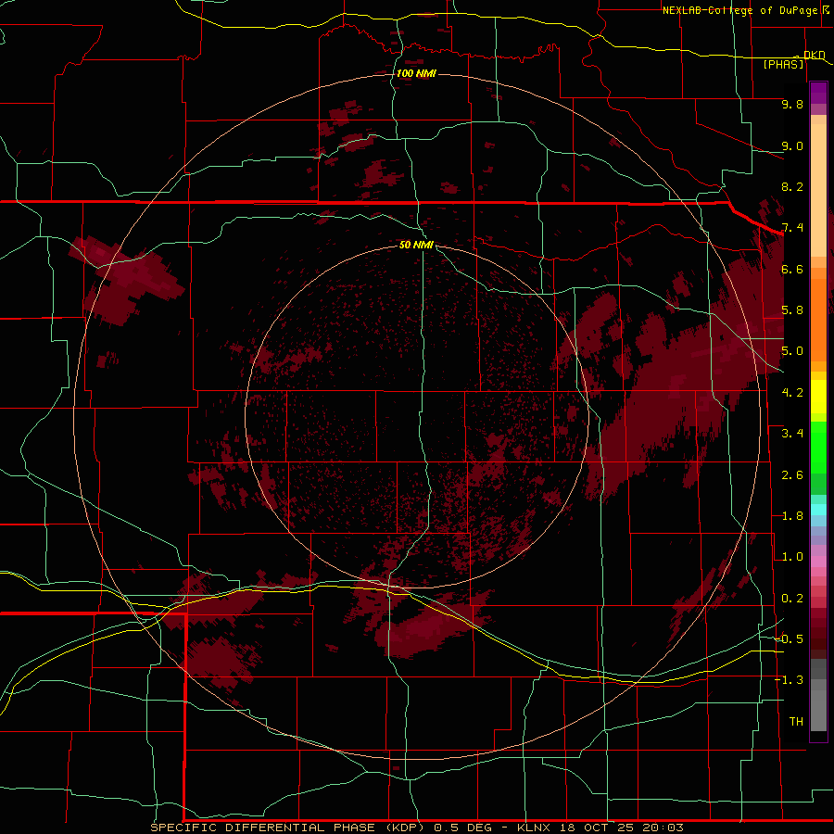Click the 2.6 value on color scale

tap(792, 475)
